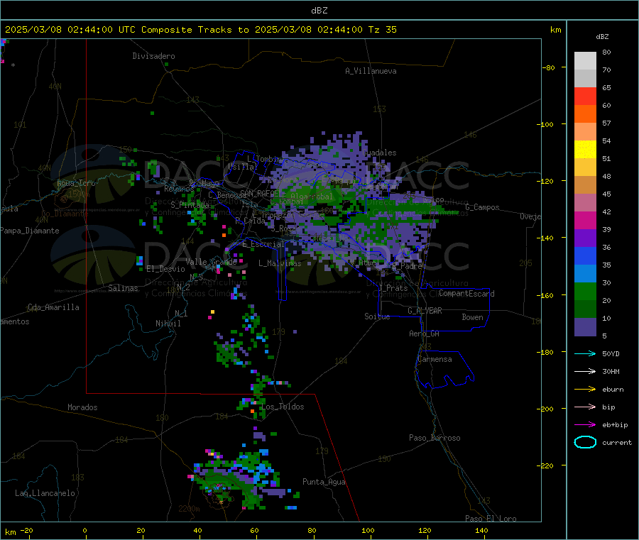
Task: Click the magenta eb+bip arrow icon
Action: (x=585, y=425)
